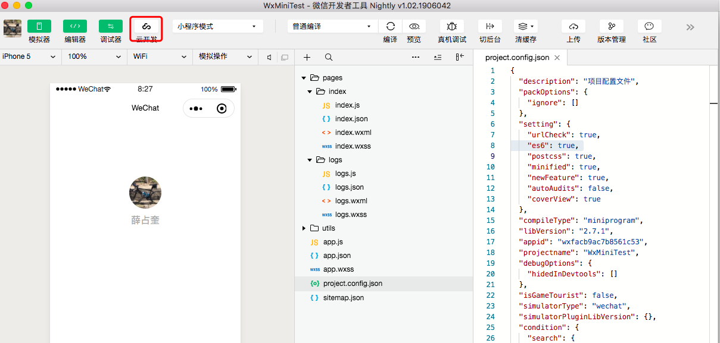Toggle the 调试器 debugger panel button
The width and height of the screenshot is (720, 343).
click(111, 26)
